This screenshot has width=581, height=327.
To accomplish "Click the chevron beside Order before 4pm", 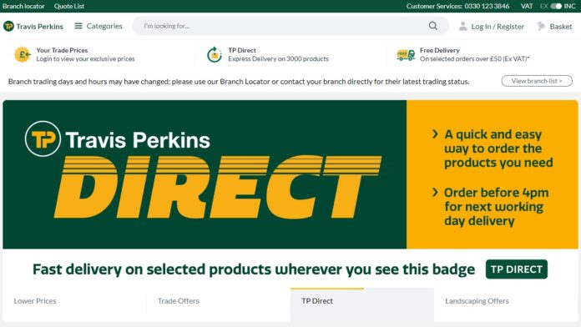I will point(436,192).
